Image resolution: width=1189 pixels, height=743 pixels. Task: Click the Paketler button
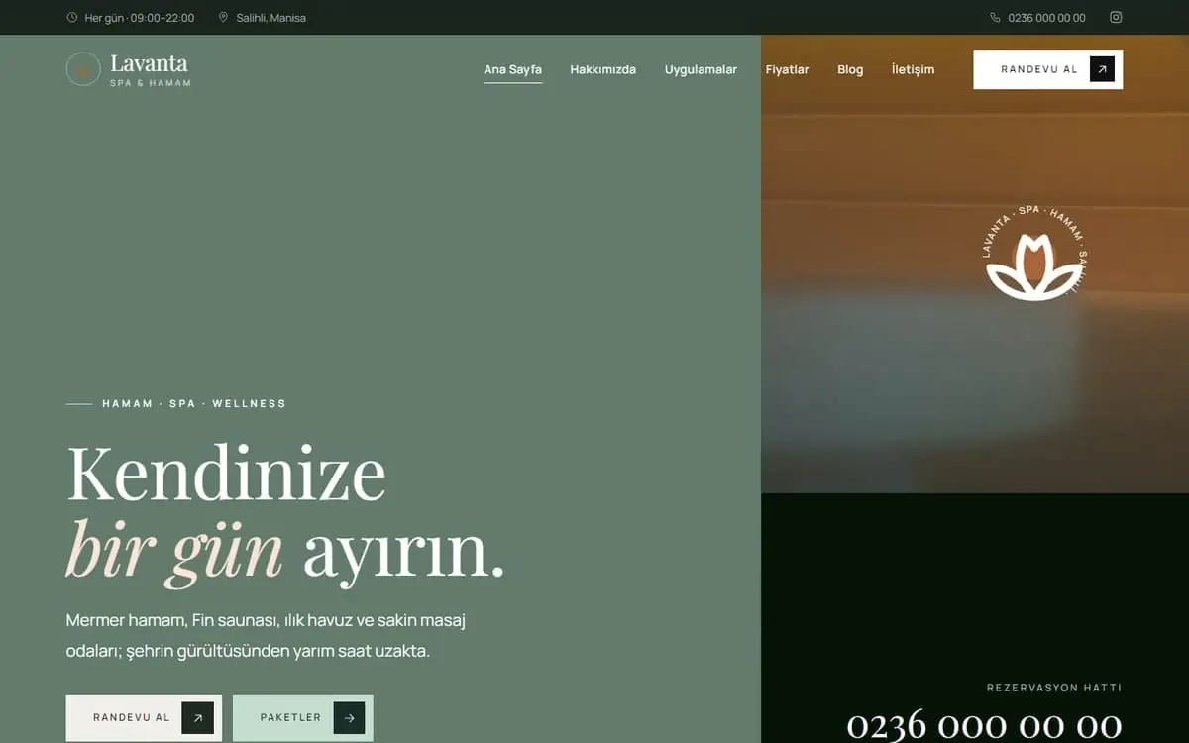point(303,718)
